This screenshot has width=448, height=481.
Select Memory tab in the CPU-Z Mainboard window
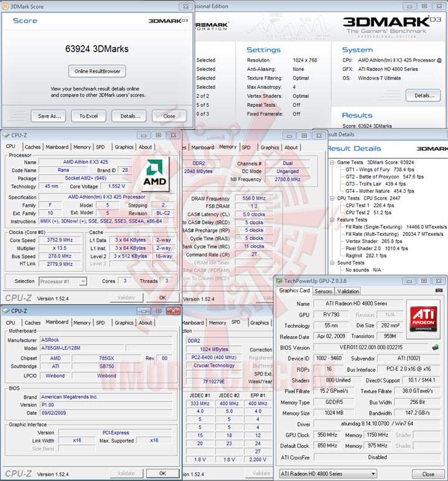point(82,323)
